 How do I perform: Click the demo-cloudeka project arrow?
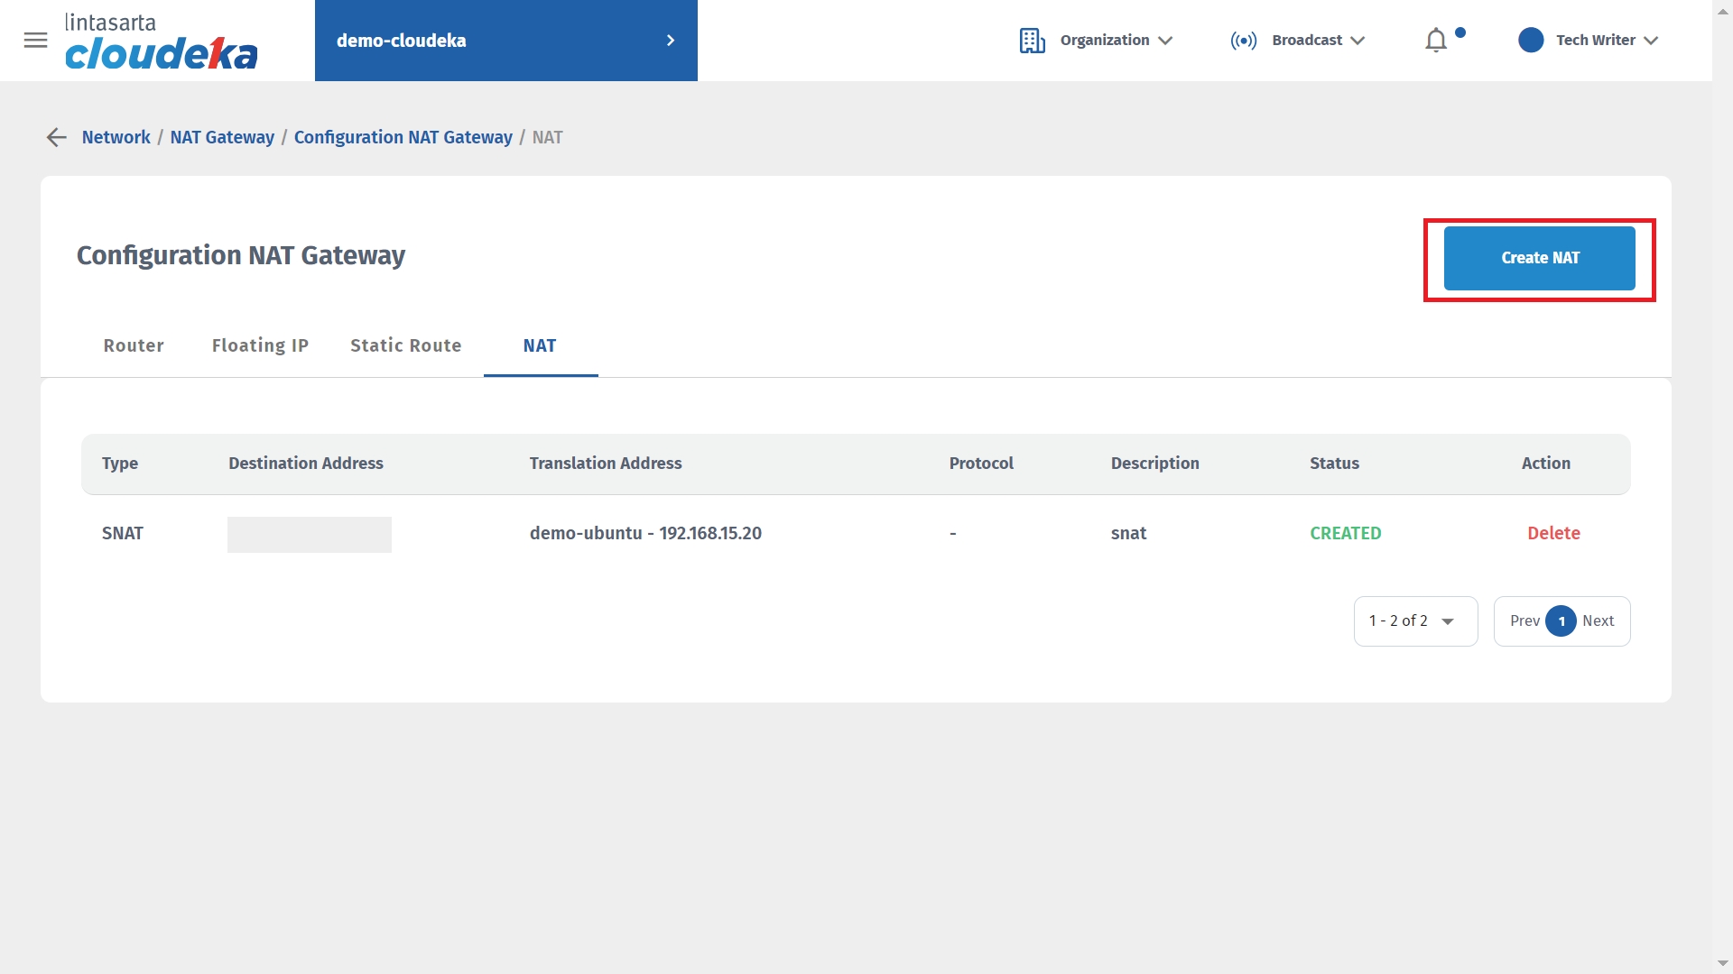pos(670,41)
